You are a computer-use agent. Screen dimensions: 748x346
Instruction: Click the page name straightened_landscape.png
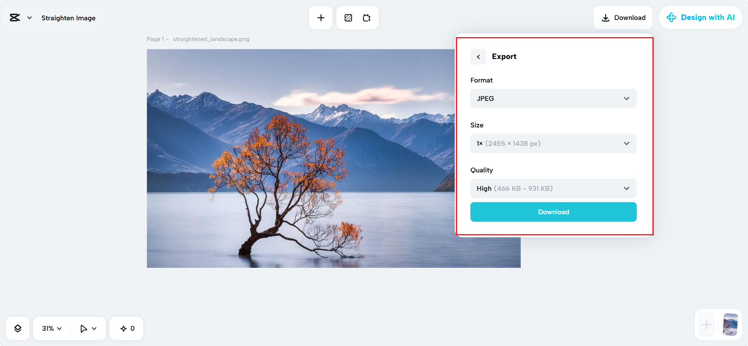point(211,39)
